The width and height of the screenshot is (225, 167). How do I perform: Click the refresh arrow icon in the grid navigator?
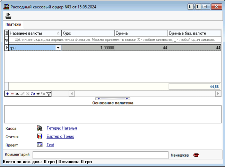point(33,94)
